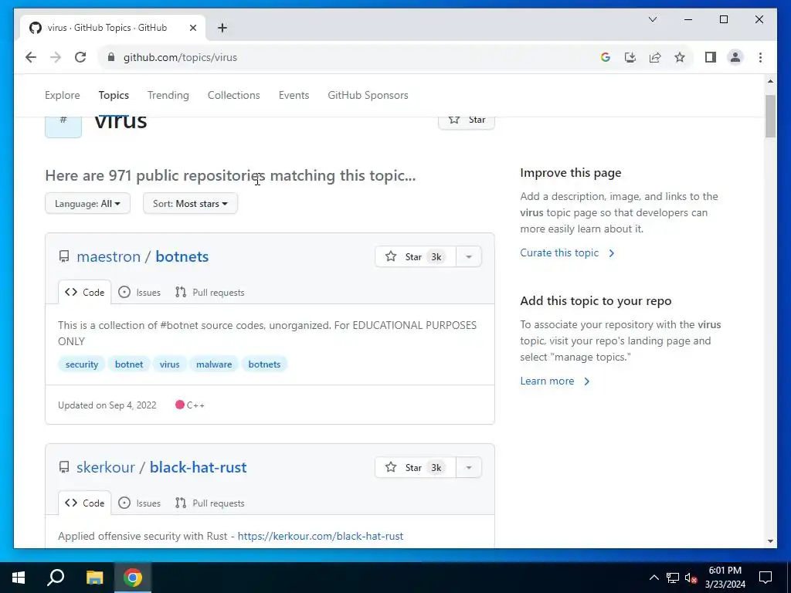791x593 pixels.
Task: Open the notifications center icon
Action: [766, 578]
